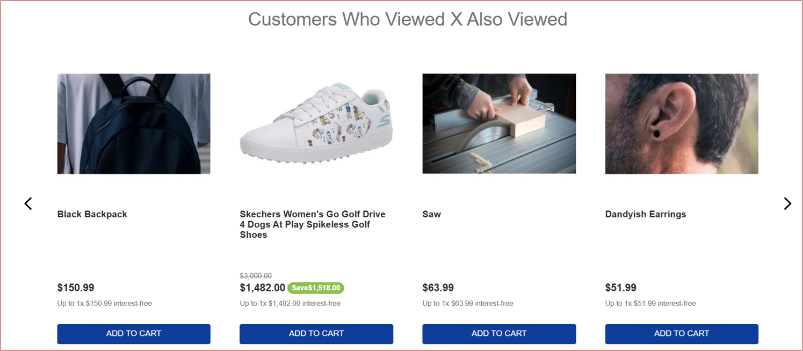Click the $63.99 interest-free installment text
Image resolution: width=803 pixels, height=351 pixels.
pos(468,304)
